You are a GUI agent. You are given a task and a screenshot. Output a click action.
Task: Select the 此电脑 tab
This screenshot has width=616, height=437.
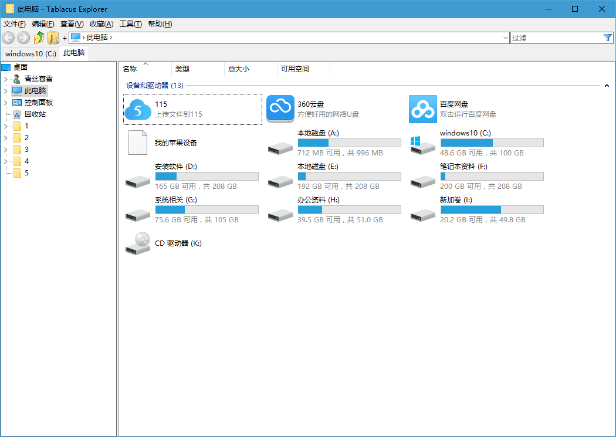[x=74, y=53]
